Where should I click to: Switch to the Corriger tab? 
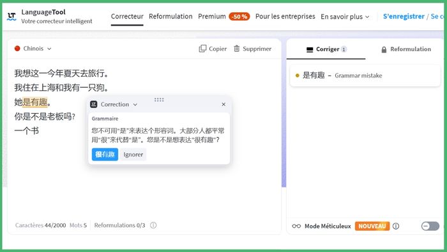pyautogui.click(x=326, y=49)
